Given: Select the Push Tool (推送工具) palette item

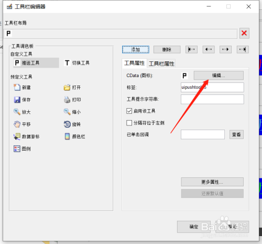Looking at the screenshot, I should (x=36, y=63).
